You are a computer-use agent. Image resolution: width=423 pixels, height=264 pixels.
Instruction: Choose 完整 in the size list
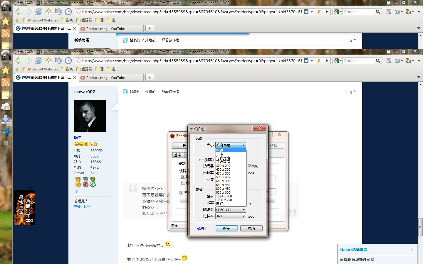tap(231, 150)
